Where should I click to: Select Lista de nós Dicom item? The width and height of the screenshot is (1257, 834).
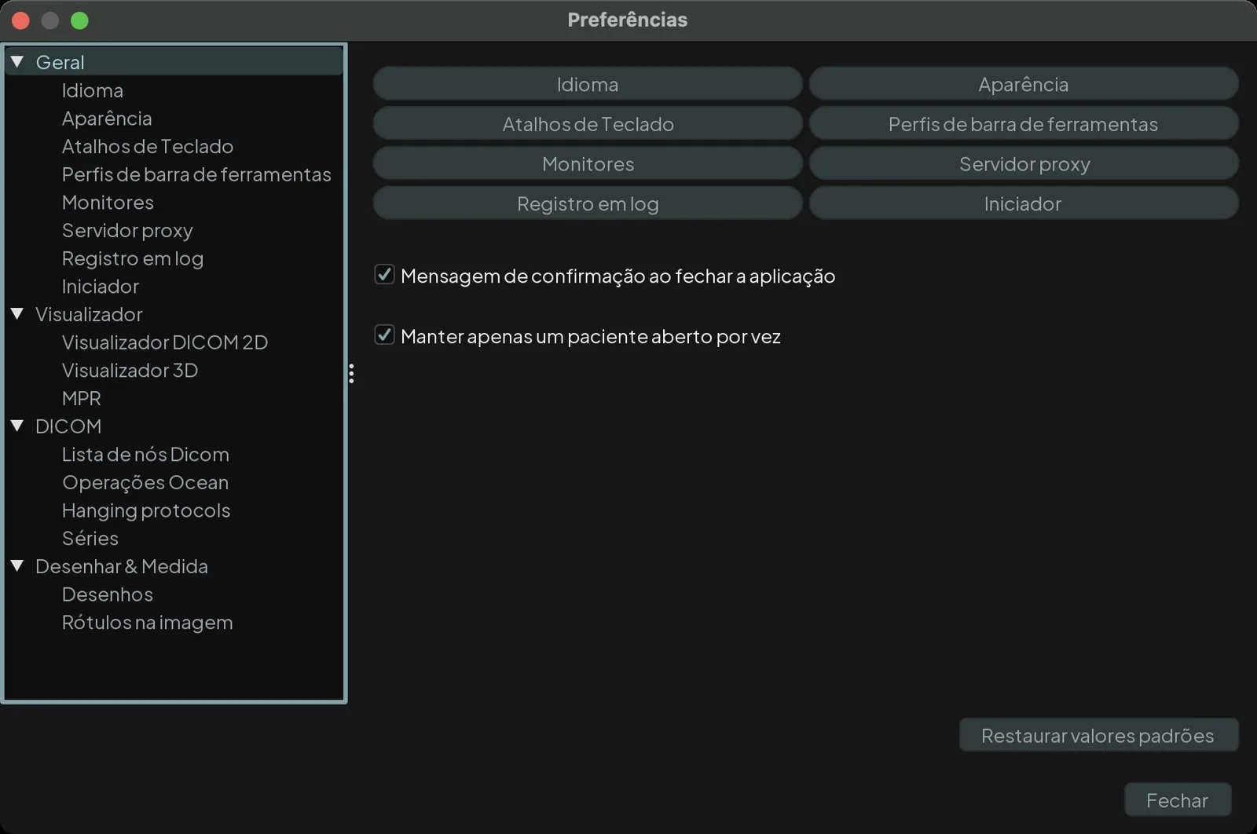(145, 454)
